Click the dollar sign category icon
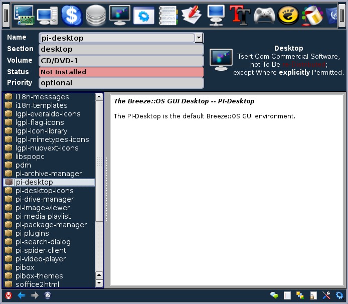 (71, 15)
